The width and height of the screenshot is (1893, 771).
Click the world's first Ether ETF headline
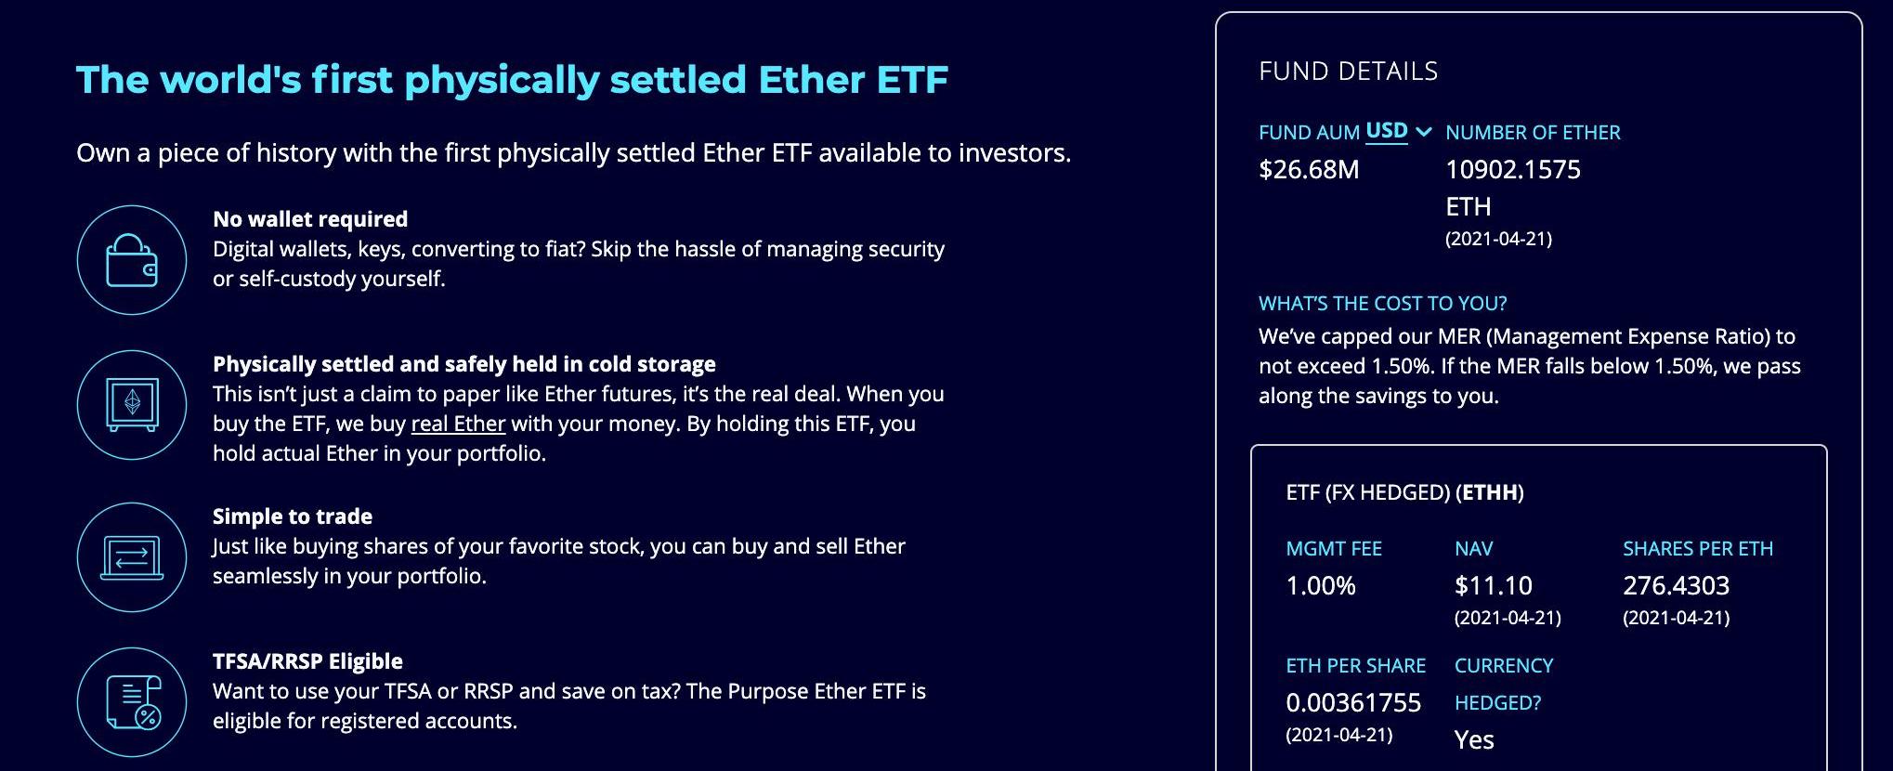pos(512,80)
